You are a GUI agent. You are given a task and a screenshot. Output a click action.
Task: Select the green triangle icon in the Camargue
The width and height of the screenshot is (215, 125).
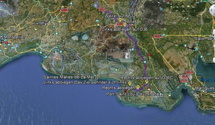116,70
